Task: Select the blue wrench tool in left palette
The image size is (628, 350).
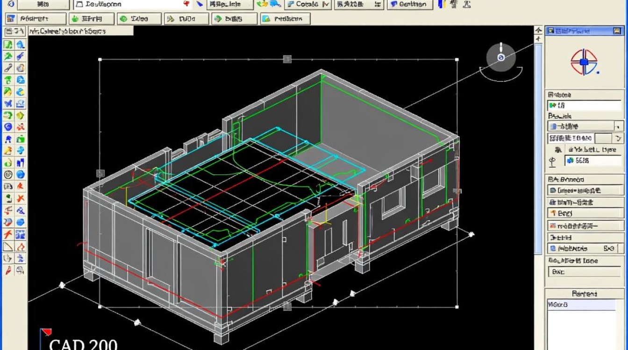Action: [x=20, y=56]
